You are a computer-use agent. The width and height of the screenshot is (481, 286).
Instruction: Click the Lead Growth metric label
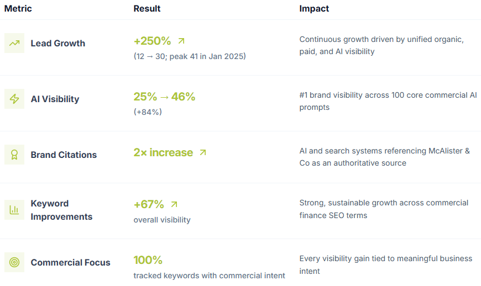pos(58,43)
